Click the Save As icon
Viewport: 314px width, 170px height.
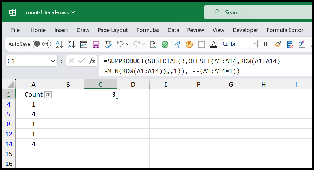[108, 44]
